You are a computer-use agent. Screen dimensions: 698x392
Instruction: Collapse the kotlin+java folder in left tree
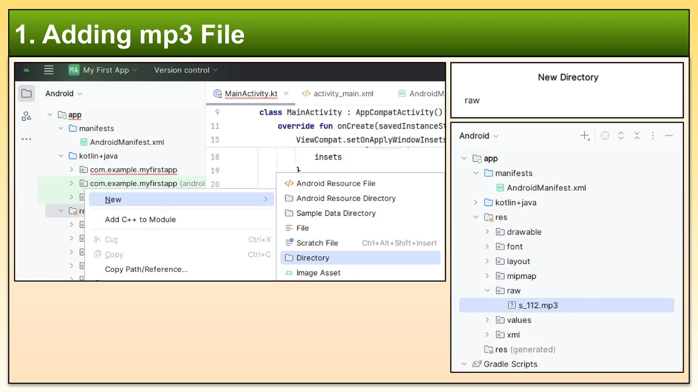click(61, 156)
